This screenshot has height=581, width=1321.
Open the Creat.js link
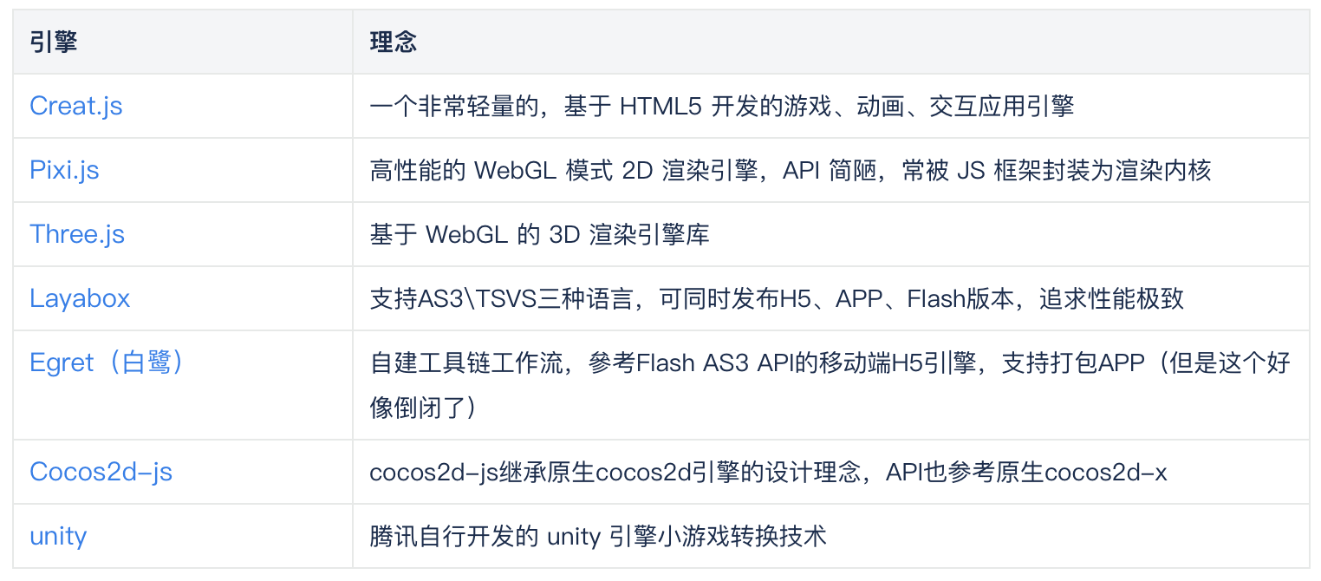tap(76, 106)
